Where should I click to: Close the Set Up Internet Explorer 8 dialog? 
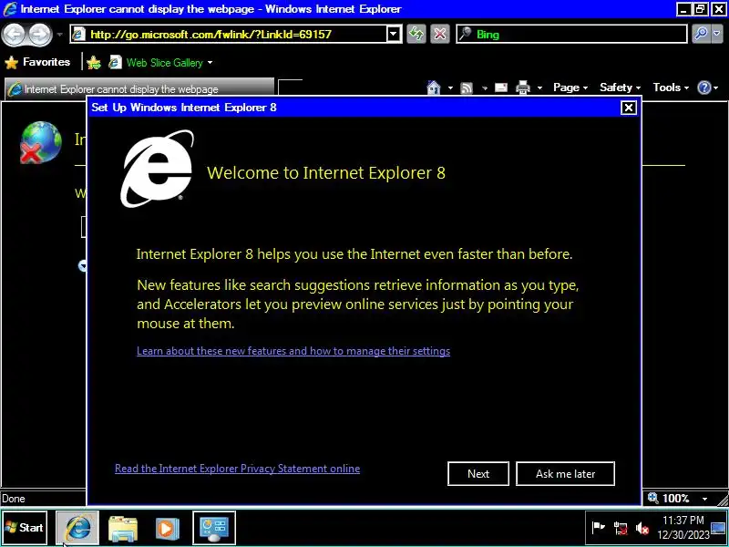(629, 108)
